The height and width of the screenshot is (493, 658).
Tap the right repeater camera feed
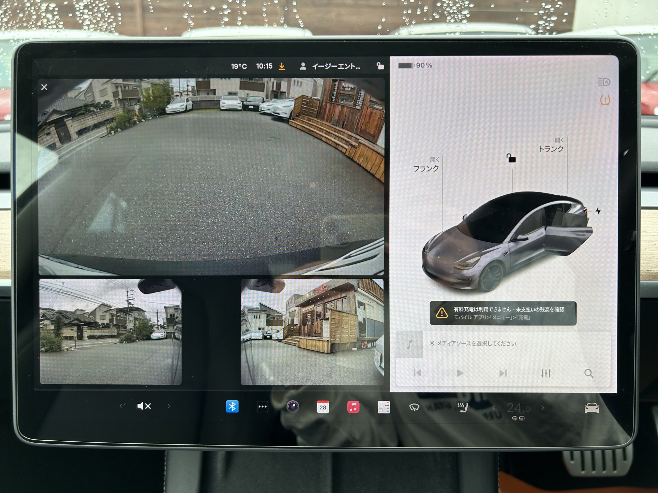312,332
